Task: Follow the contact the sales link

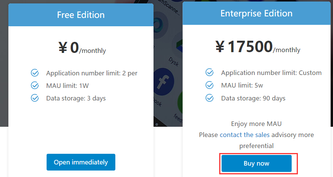Action: 245,135
